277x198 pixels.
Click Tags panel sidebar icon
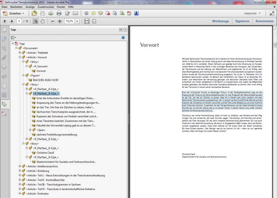tap(4, 104)
